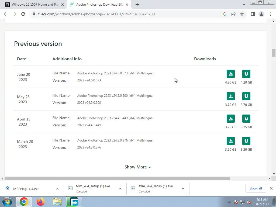Screen dimensions: 276x207
Task: Open the torrent magnet for v24.5.0.500
Action: pyautogui.click(x=246, y=96)
